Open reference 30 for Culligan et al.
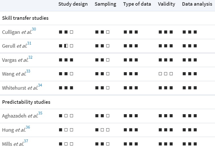Image resolution: width=215 pixels, height=148 pixels. (34, 29)
